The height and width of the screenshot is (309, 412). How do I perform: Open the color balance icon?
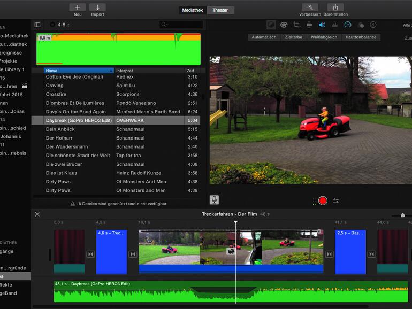(272, 25)
